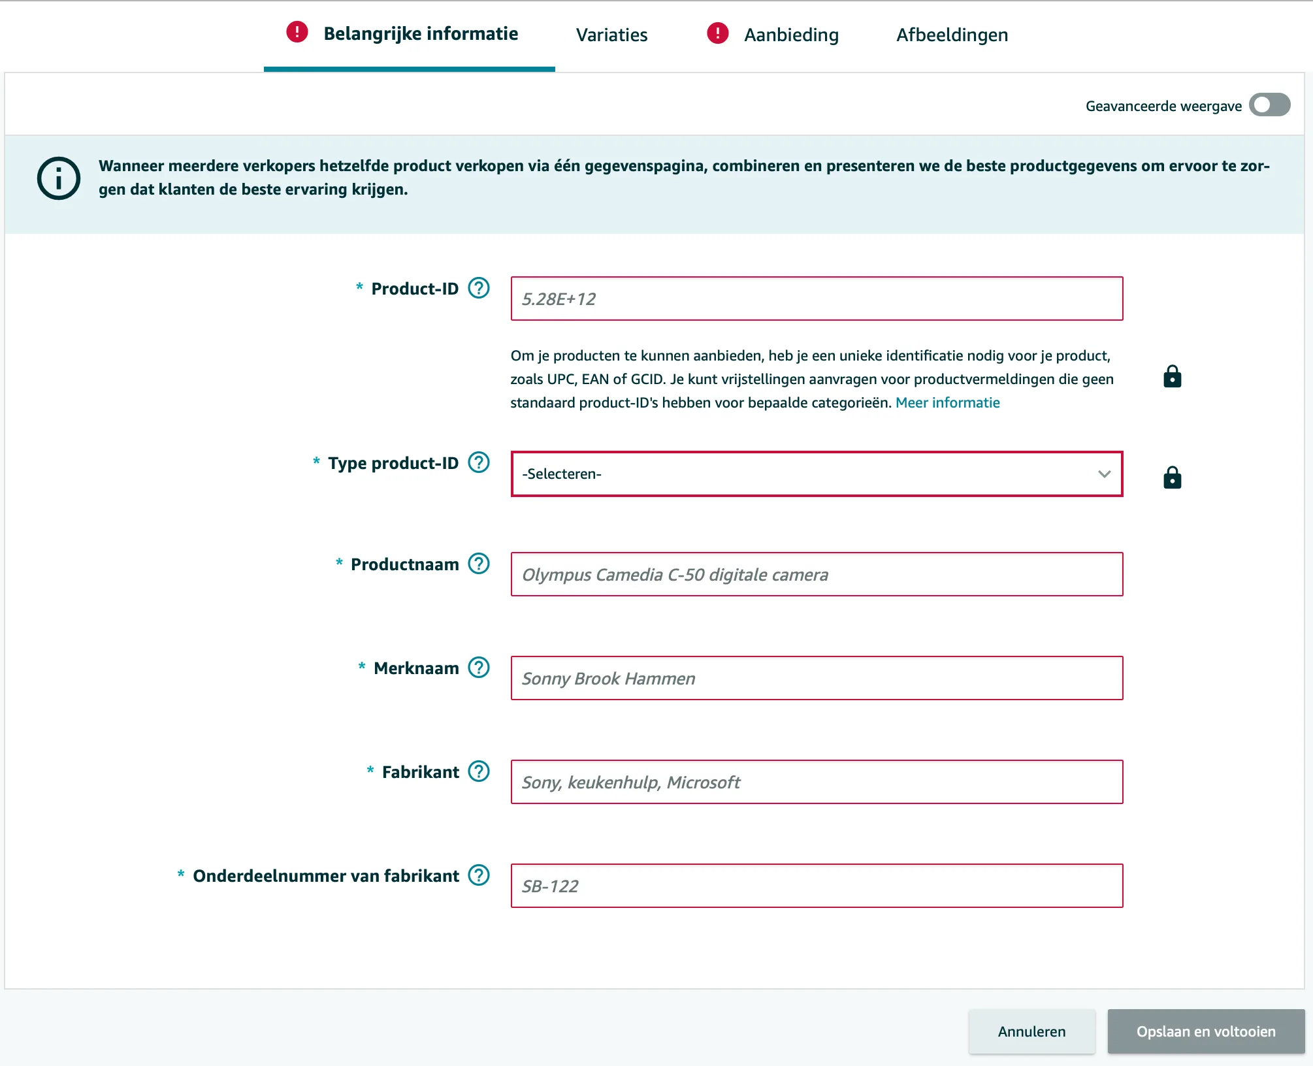Focus the Merknaam input field
The image size is (1313, 1066).
tap(817, 679)
